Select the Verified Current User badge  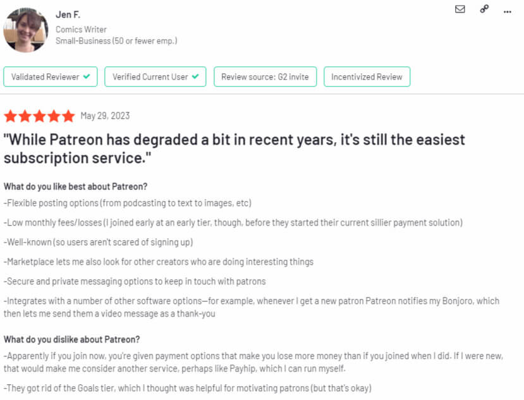click(x=155, y=76)
